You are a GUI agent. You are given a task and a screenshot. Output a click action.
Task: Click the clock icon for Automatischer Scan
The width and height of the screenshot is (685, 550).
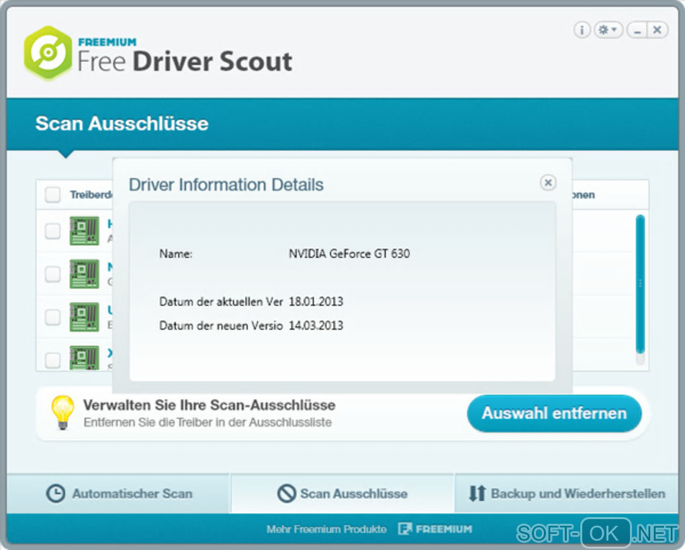tap(56, 494)
